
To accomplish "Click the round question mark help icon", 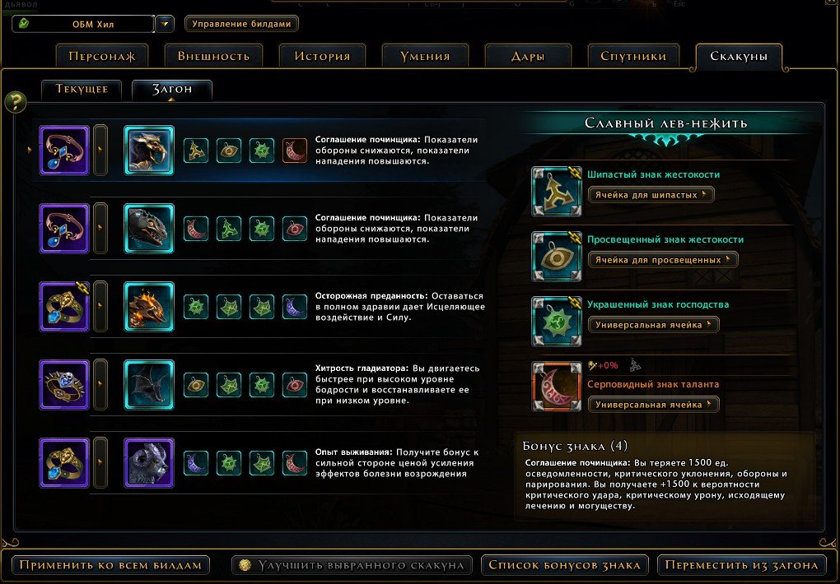I will click(15, 101).
